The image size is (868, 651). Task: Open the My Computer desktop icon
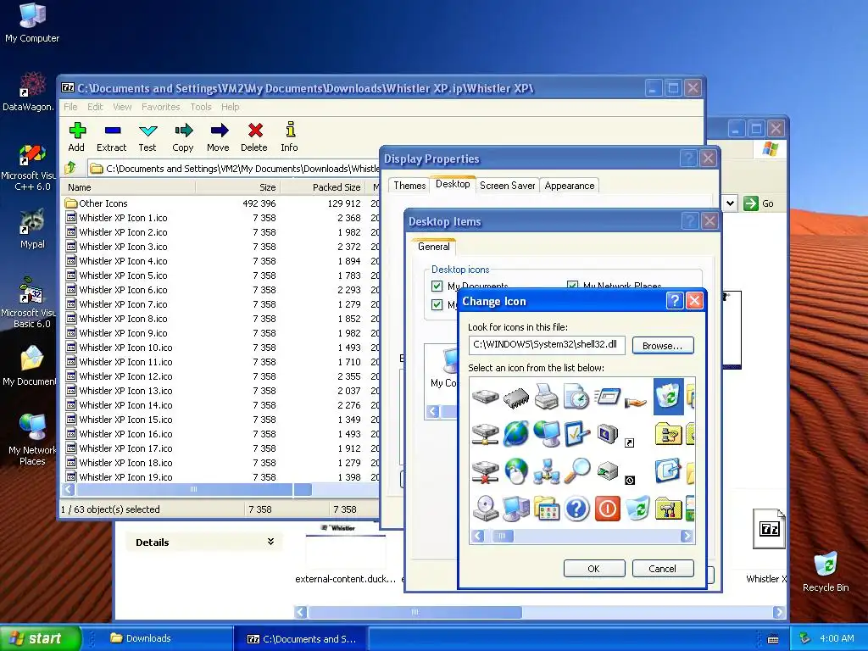pos(32,23)
